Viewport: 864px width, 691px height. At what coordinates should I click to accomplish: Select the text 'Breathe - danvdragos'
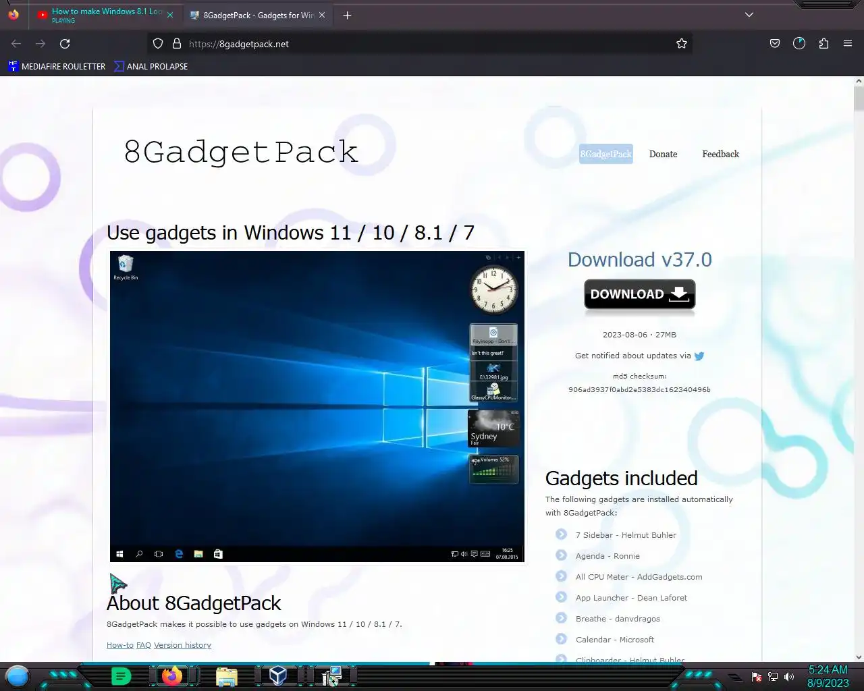pyautogui.click(x=618, y=619)
